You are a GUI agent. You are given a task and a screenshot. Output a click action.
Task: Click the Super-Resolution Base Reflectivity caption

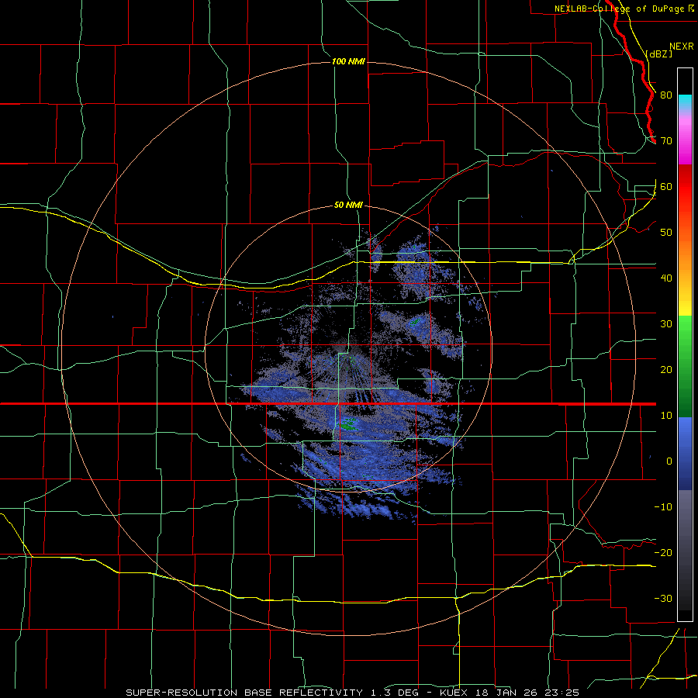click(x=353, y=693)
